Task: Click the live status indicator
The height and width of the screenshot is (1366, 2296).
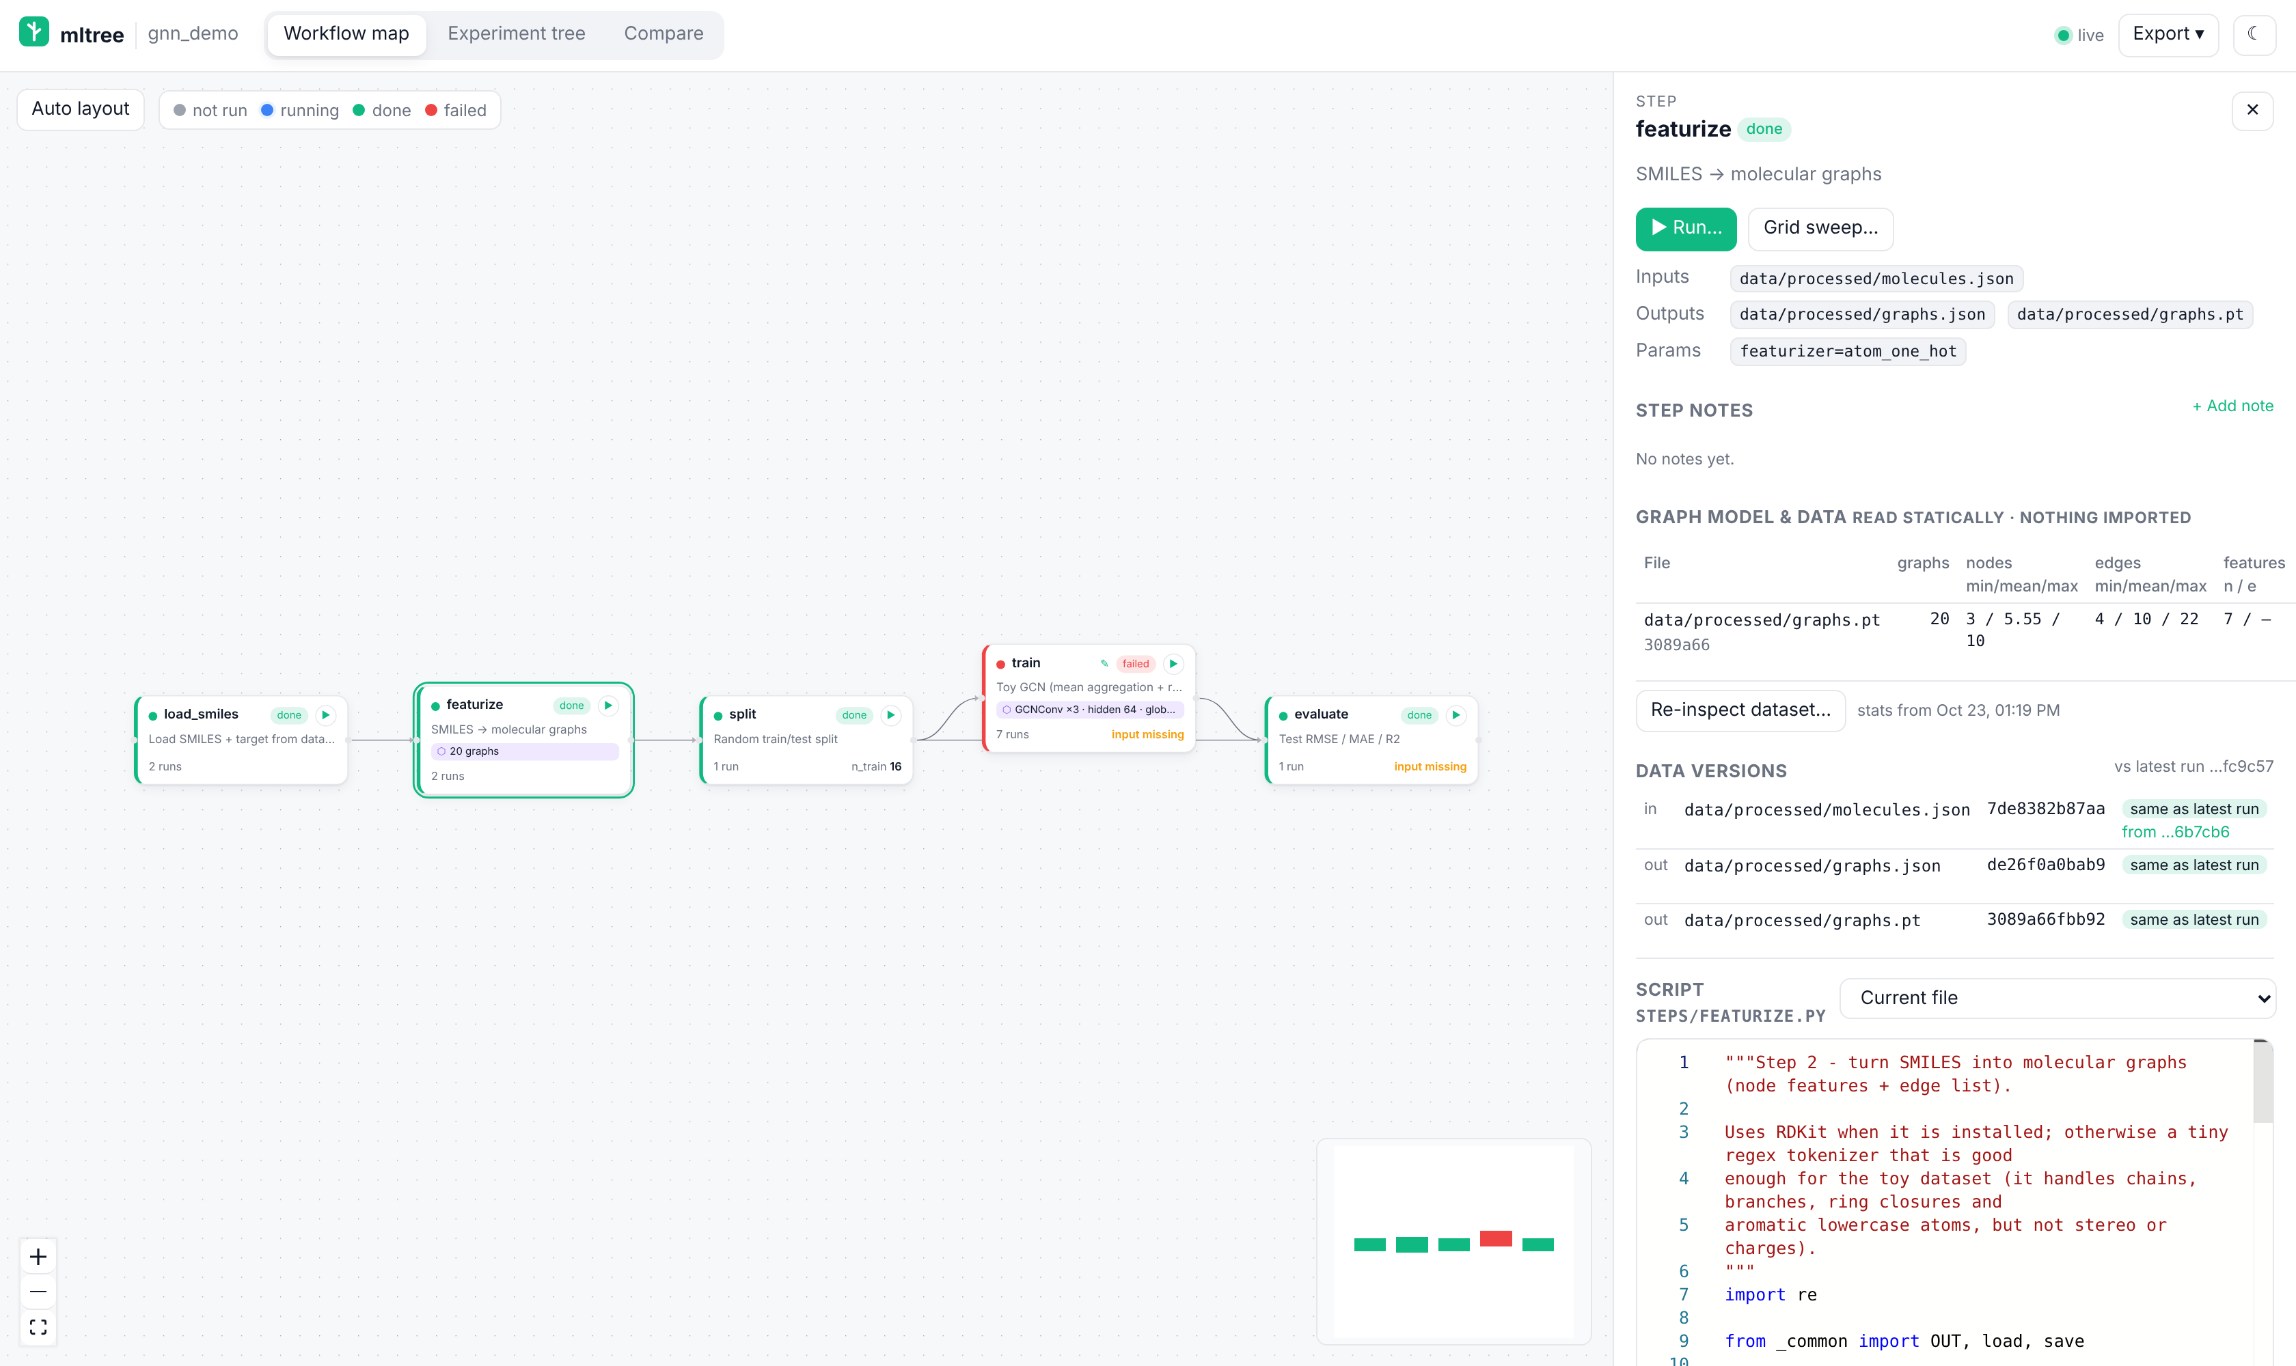Action: 2079,35
